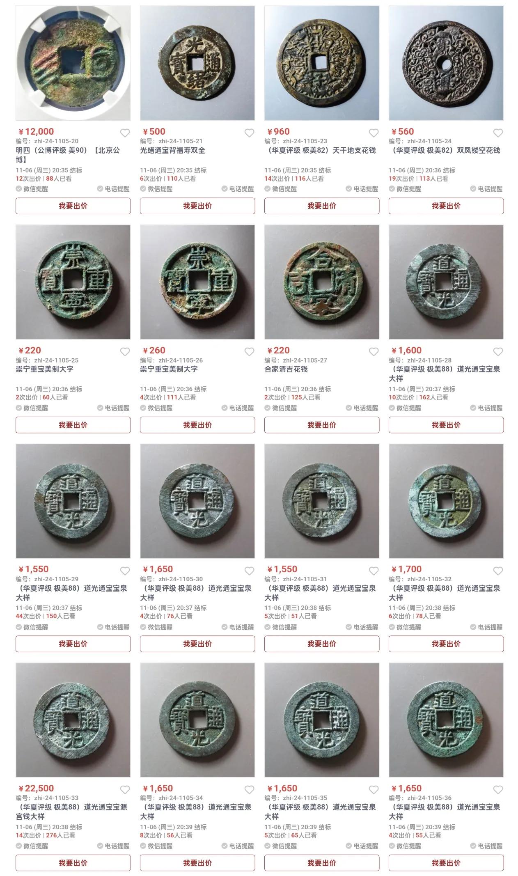Favorite the ¥220 合家清吉花钱 listing

[374, 352]
